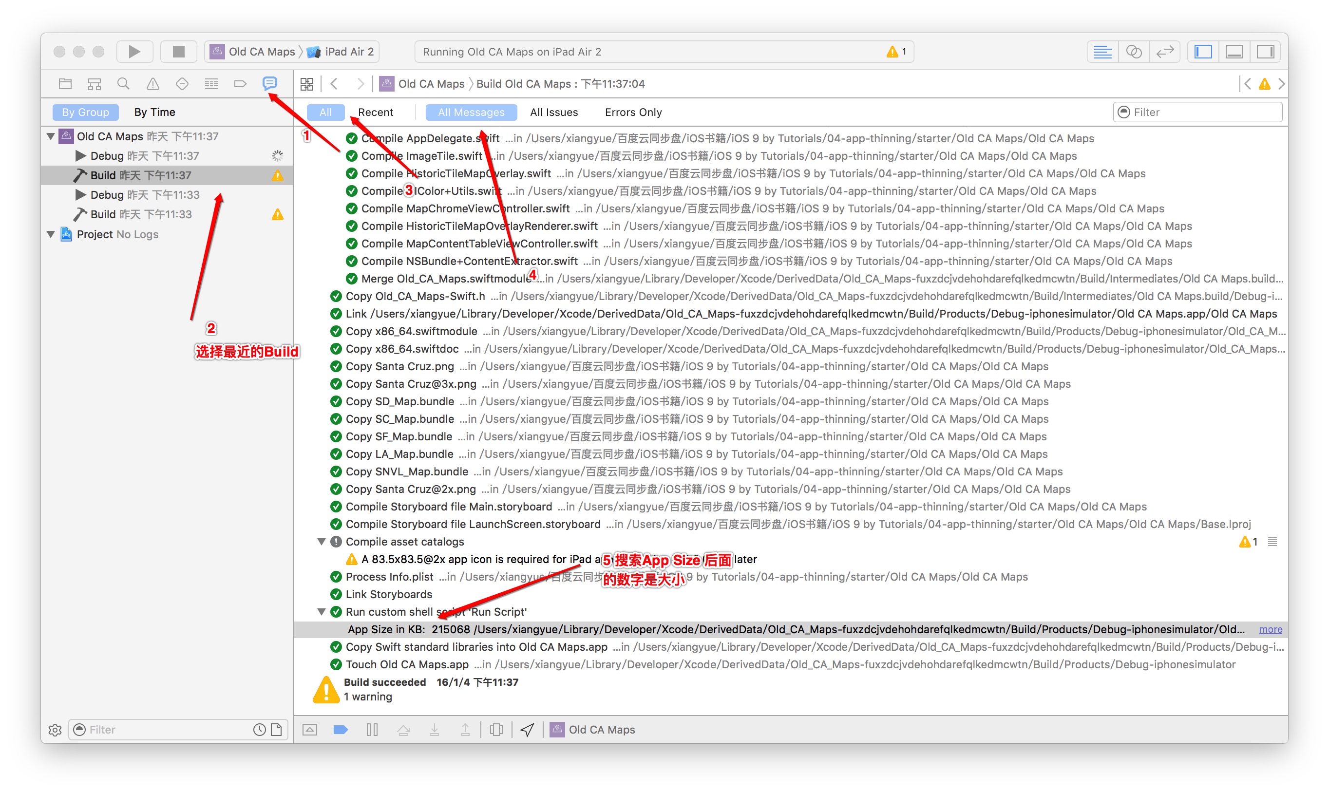Switch to By Time tab
Screen dimensions: 1329x792
pyautogui.click(x=154, y=112)
